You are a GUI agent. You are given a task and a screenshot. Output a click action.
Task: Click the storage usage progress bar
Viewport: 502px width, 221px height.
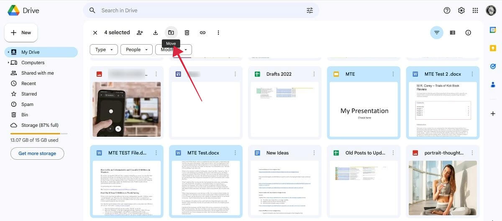tap(39, 133)
